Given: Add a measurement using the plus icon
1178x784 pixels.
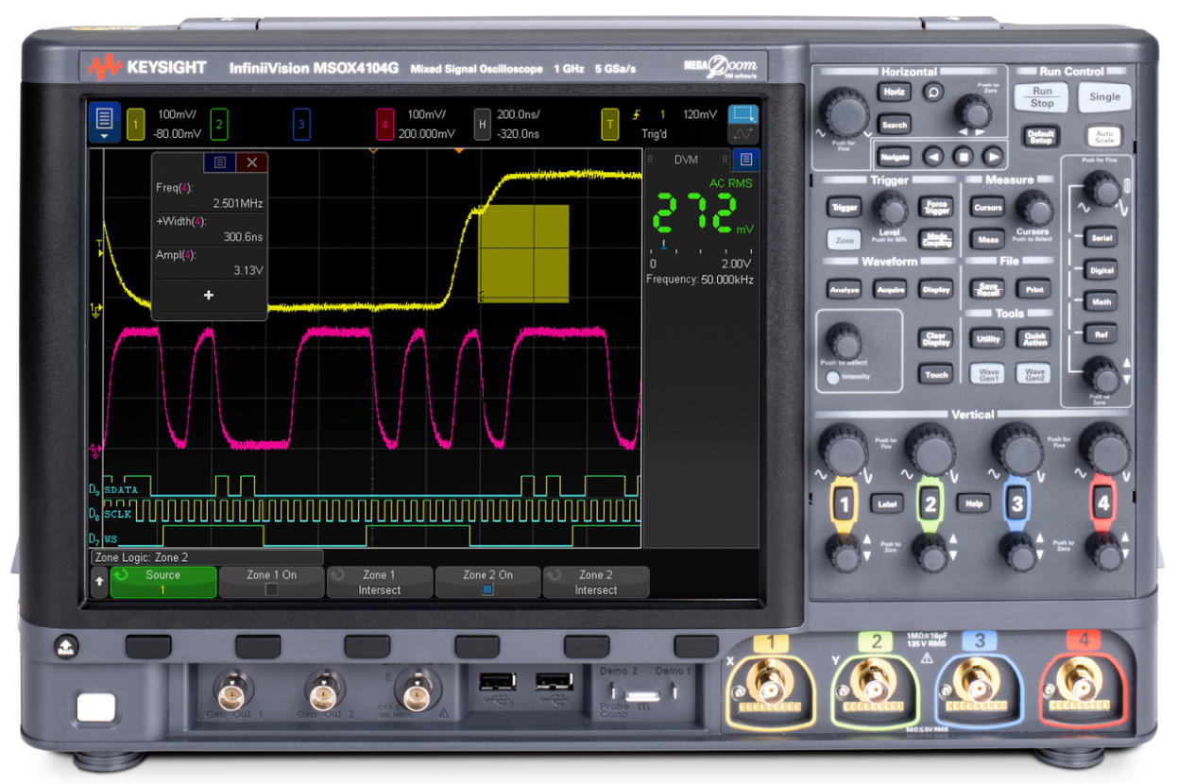Looking at the screenshot, I should click(208, 295).
